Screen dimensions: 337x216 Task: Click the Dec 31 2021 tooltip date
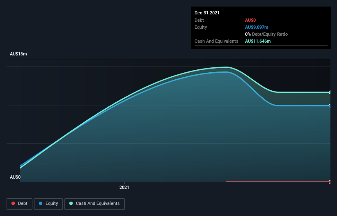[207, 13]
